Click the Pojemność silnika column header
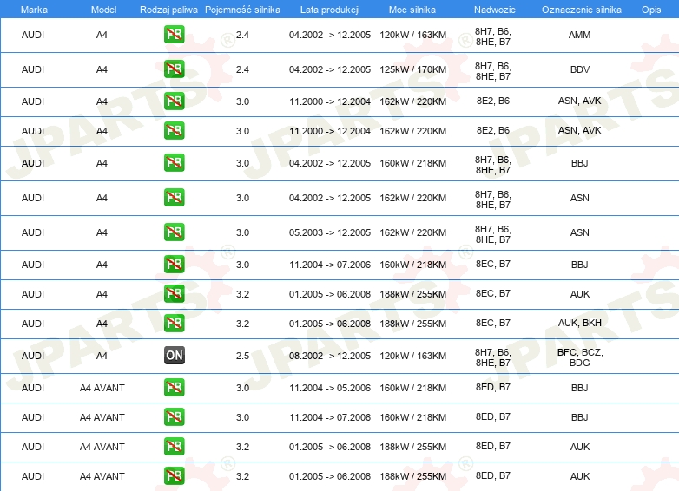Image resolution: width=679 pixels, height=491 pixels. point(242,10)
